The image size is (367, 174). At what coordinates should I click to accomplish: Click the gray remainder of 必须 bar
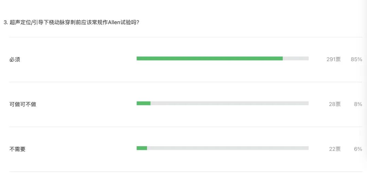[x=296, y=58]
